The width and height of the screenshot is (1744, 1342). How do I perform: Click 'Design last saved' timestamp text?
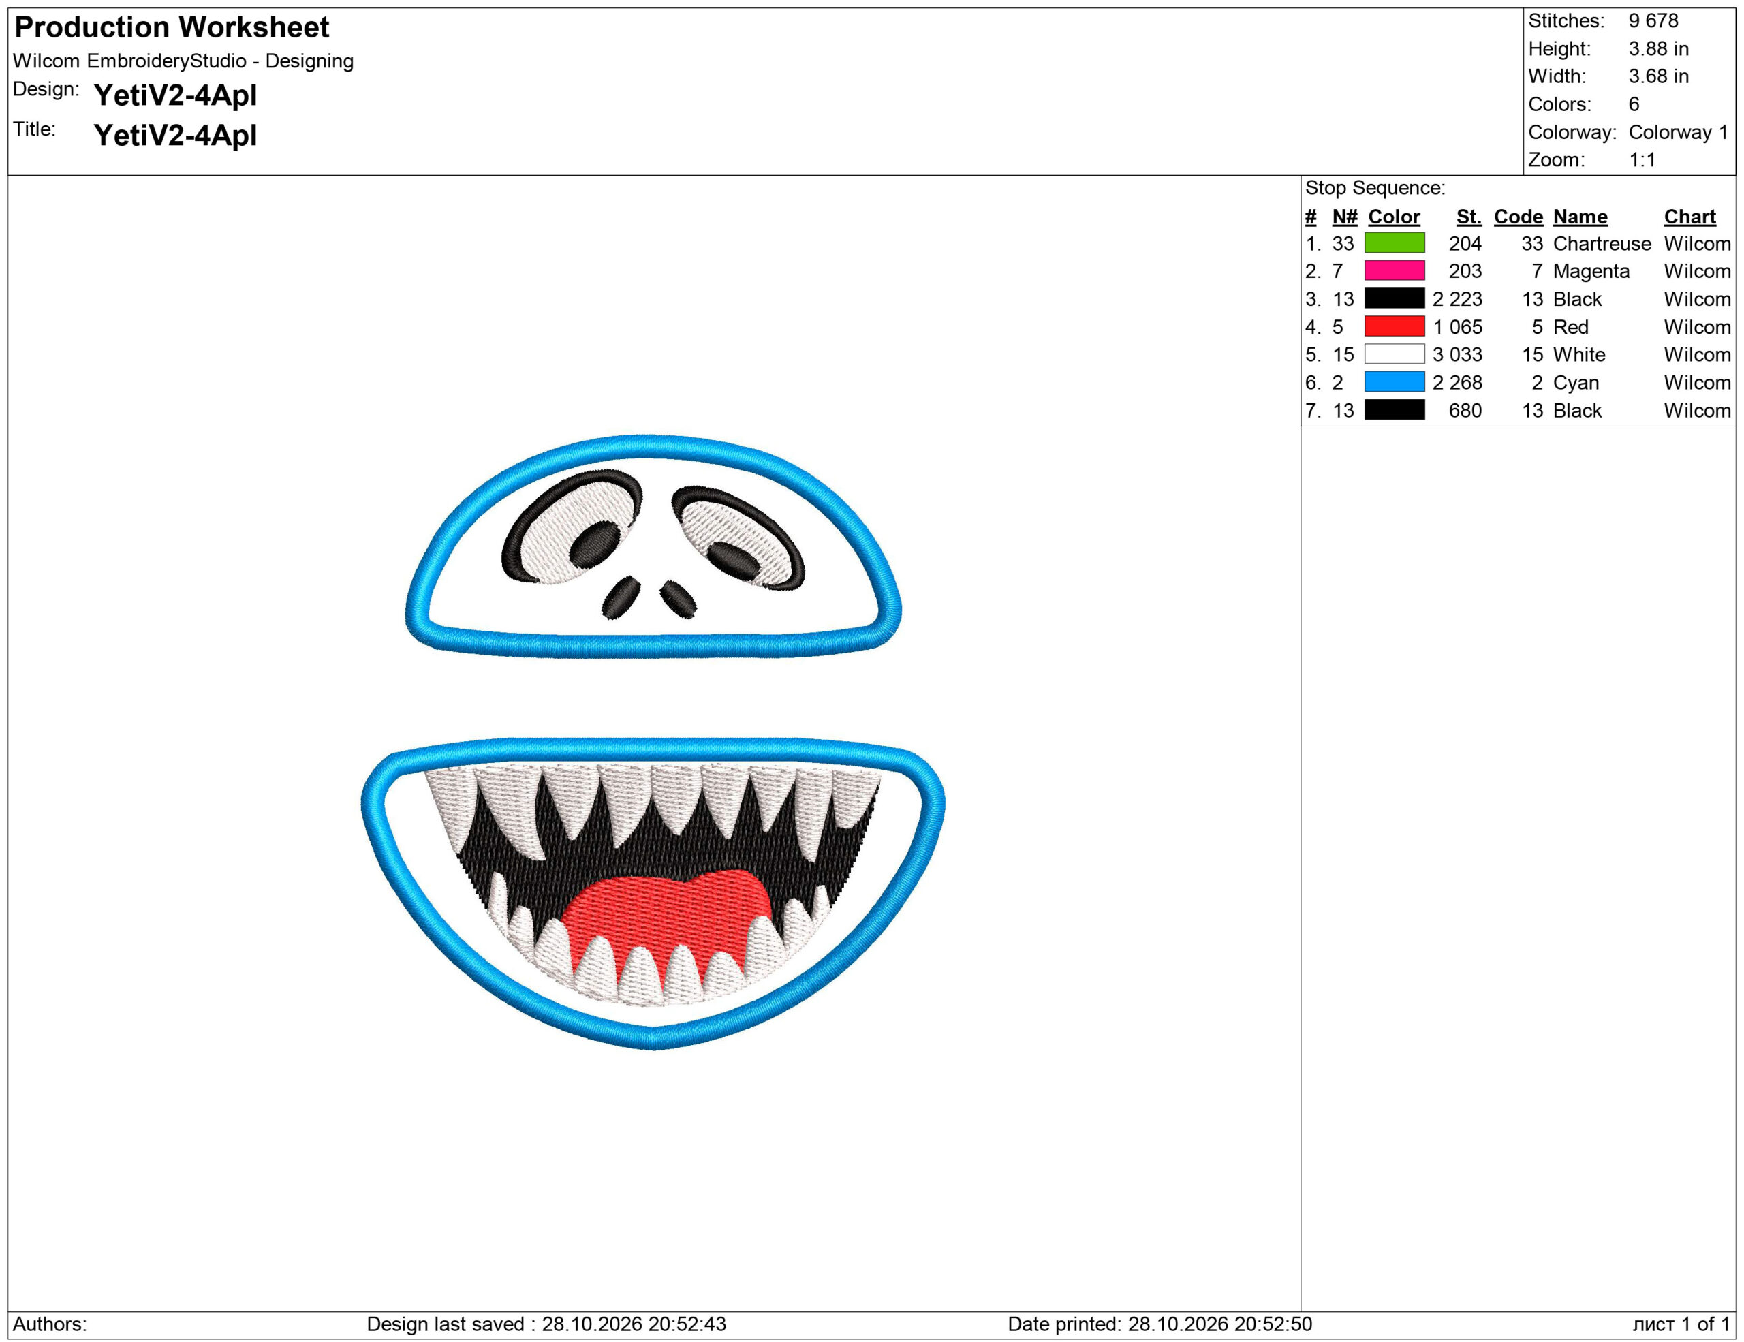(546, 1324)
